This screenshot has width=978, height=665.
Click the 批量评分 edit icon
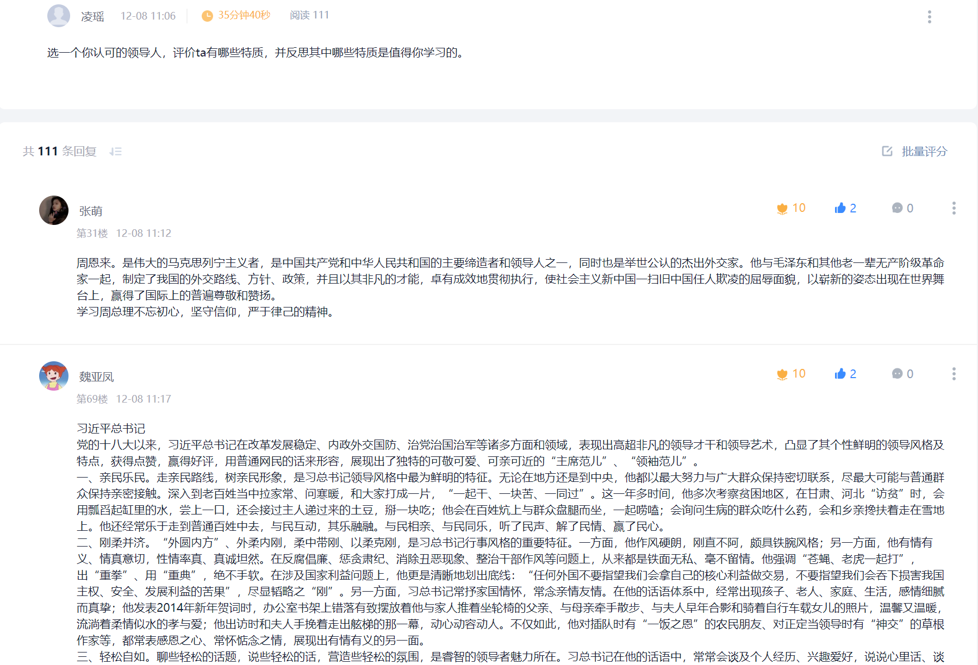887,151
